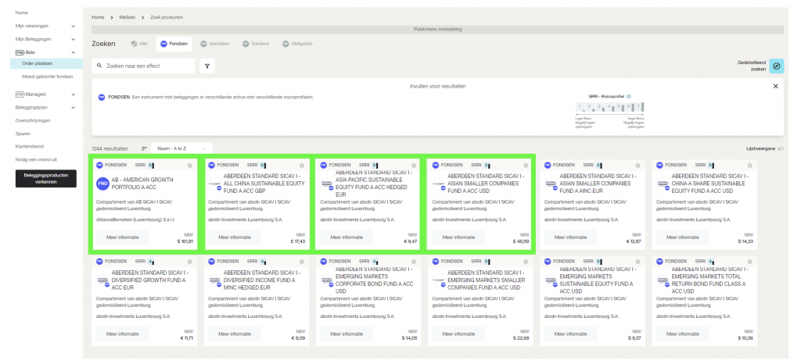Meer informatie for Emerging Markets Total Return
Image resolution: width=801 pixels, height=364 pixels.
click(682, 334)
